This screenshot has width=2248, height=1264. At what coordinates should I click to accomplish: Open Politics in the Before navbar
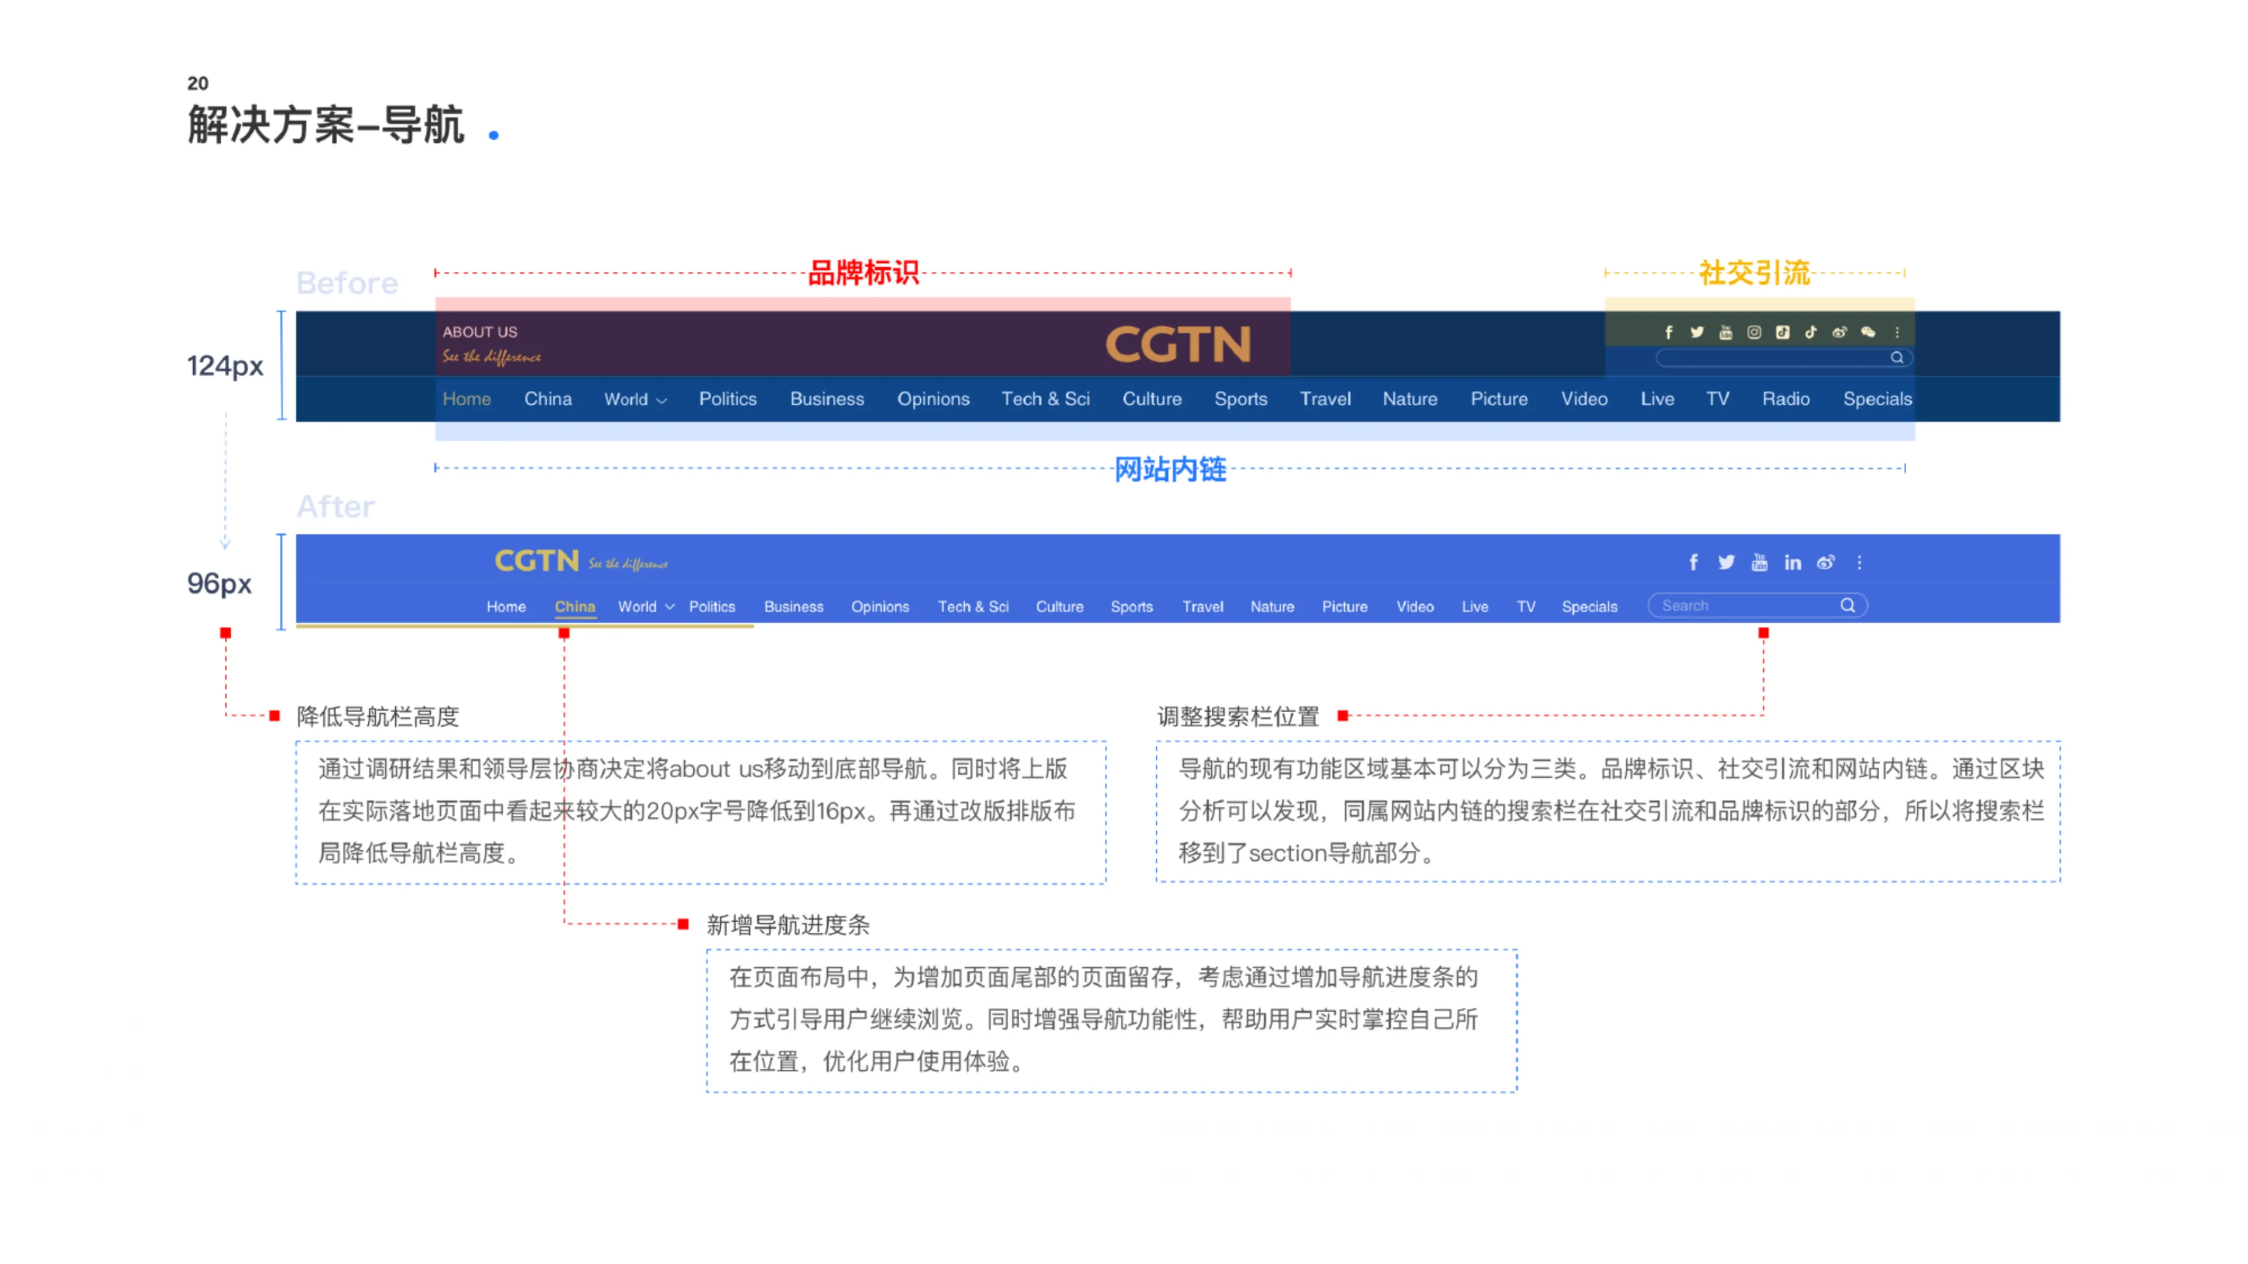[x=728, y=399]
